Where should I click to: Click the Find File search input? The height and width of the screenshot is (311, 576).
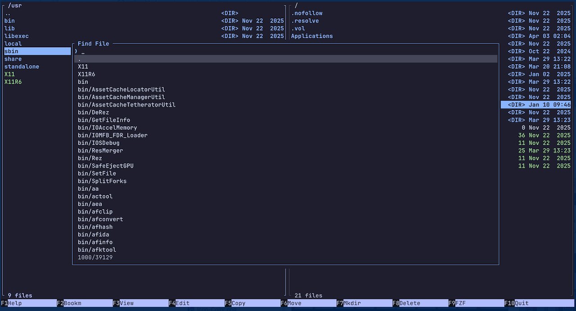tap(286, 51)
